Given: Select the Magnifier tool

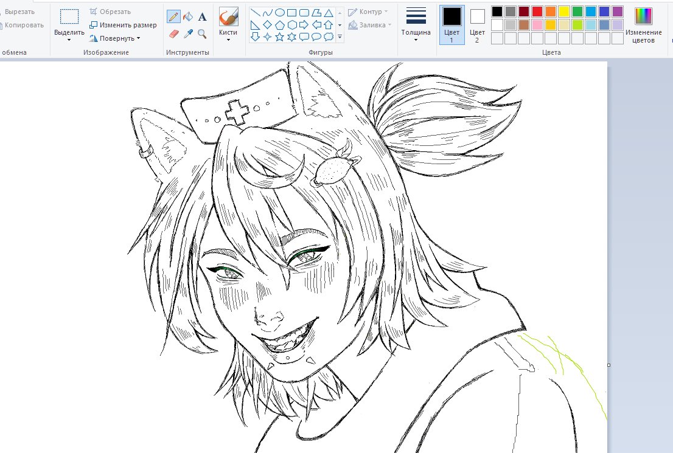Looking at the screenshot, I should coord(202,33).
